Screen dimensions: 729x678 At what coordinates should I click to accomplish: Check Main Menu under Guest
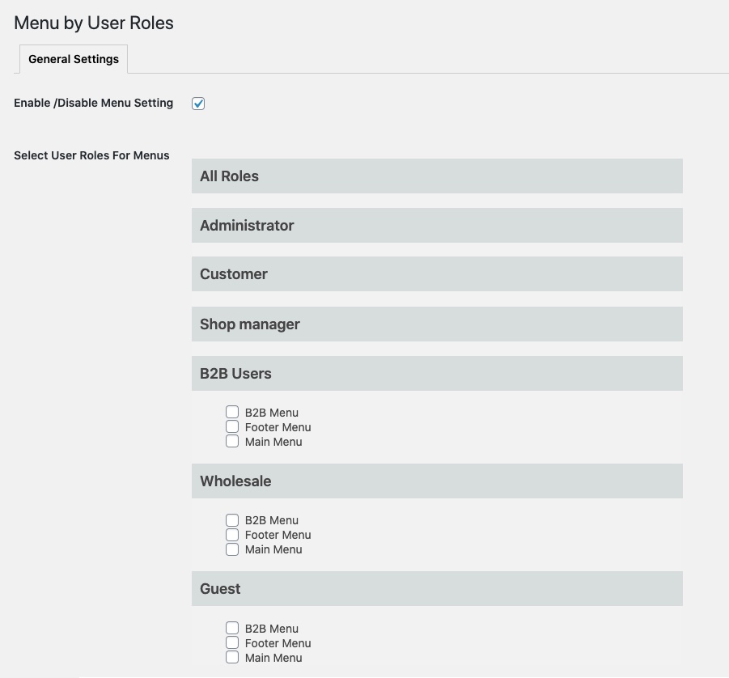click(232, 657)
